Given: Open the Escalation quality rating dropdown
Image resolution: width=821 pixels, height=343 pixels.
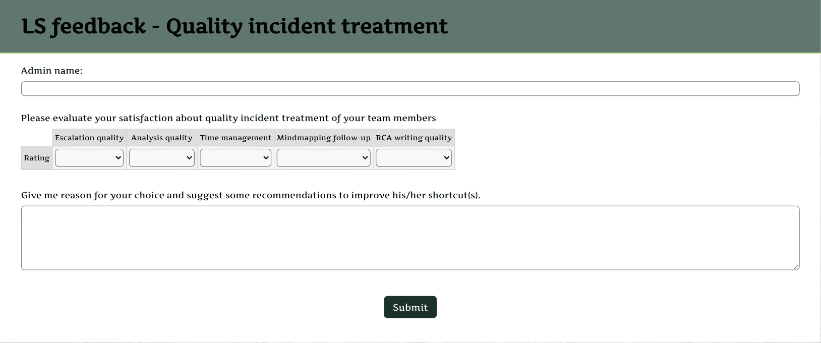Looking at the screenshot, I should 89,158.
